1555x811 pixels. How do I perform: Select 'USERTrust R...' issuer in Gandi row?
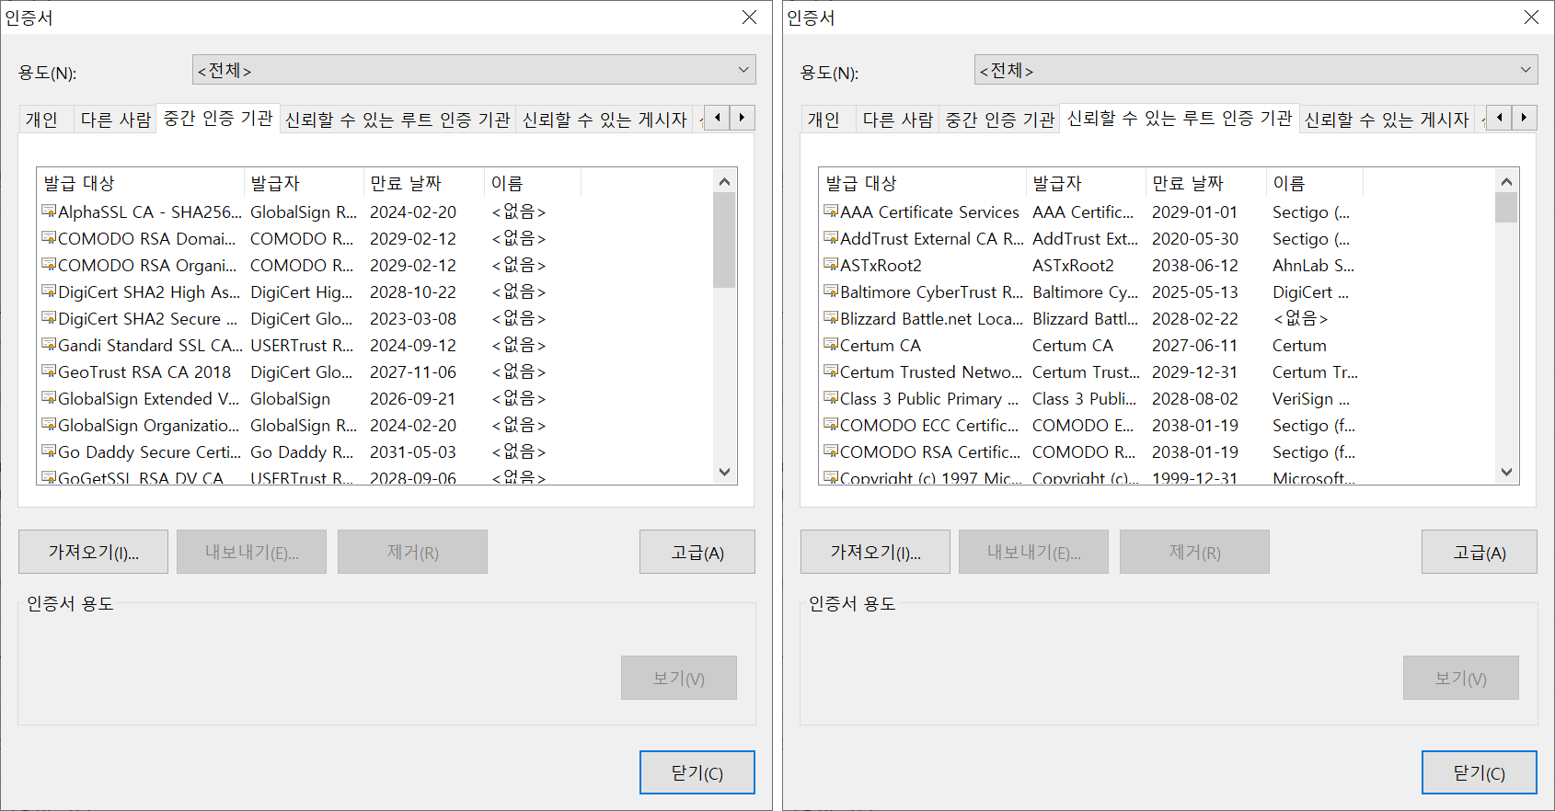click(302, 345)
